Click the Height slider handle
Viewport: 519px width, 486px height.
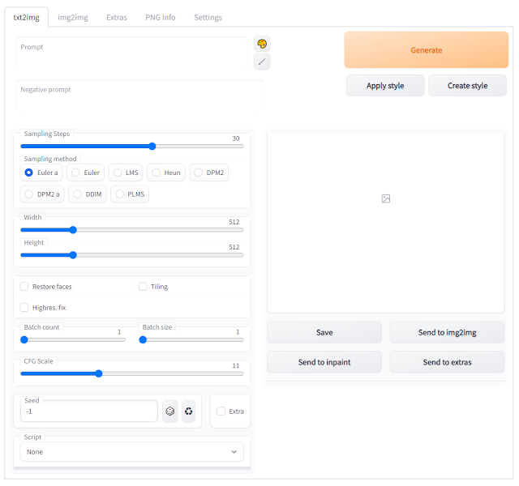[x=73, y=255]
